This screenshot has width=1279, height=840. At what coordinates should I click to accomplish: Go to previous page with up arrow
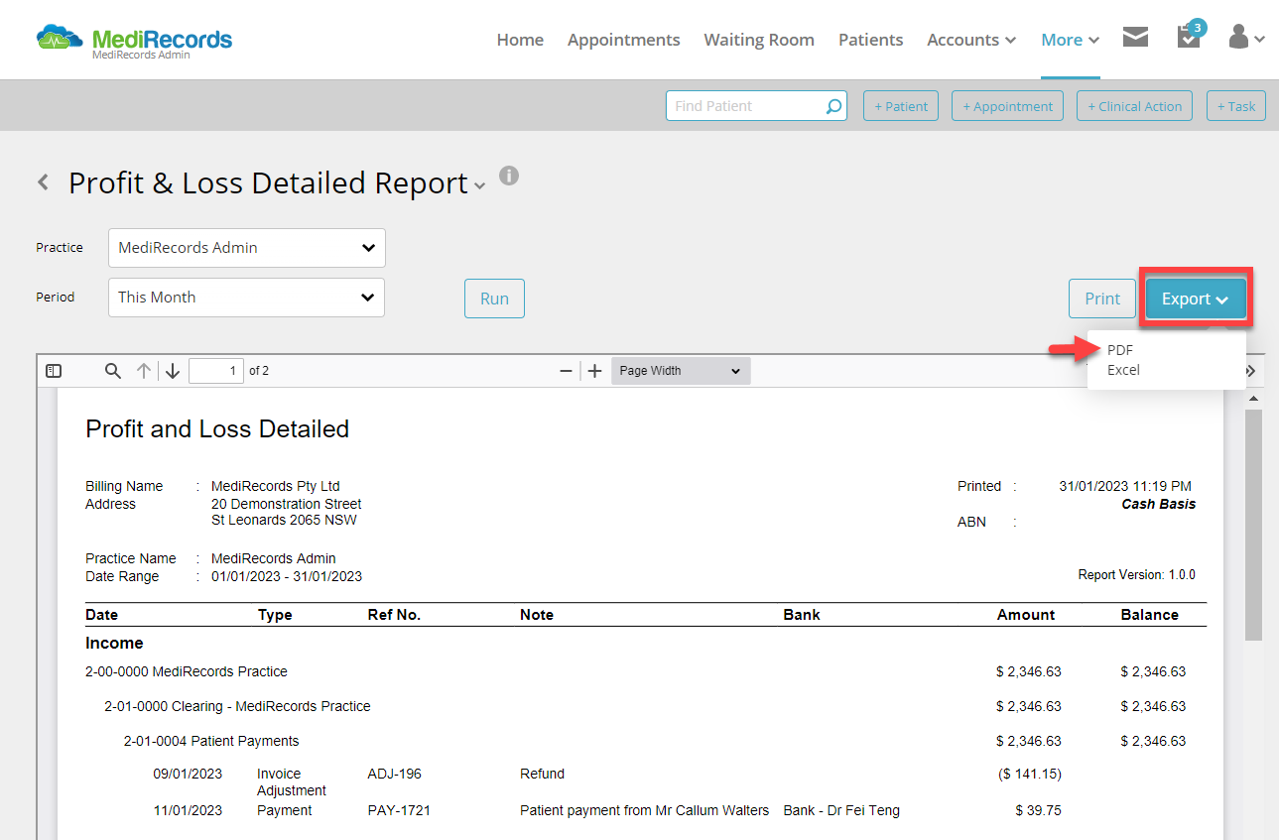click(x=144, y=371)
